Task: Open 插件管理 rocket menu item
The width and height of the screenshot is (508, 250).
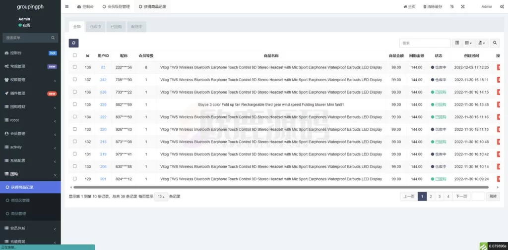Action: click(30, 93)
